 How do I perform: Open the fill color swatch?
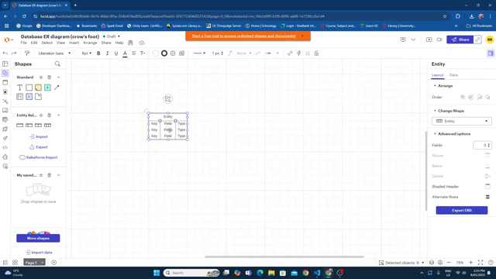[x=155, y=53]
